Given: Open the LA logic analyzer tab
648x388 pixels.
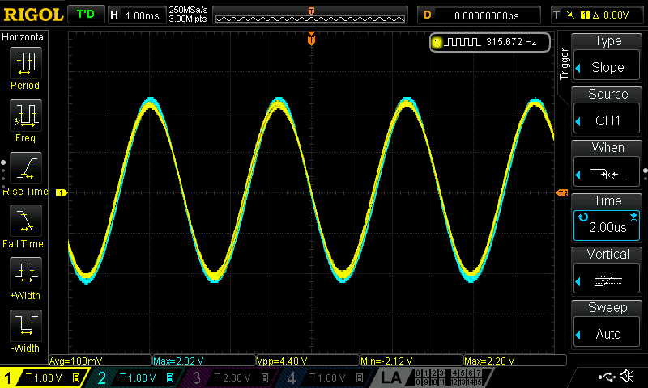Looking at the screenshot, I should coord(392,377).
